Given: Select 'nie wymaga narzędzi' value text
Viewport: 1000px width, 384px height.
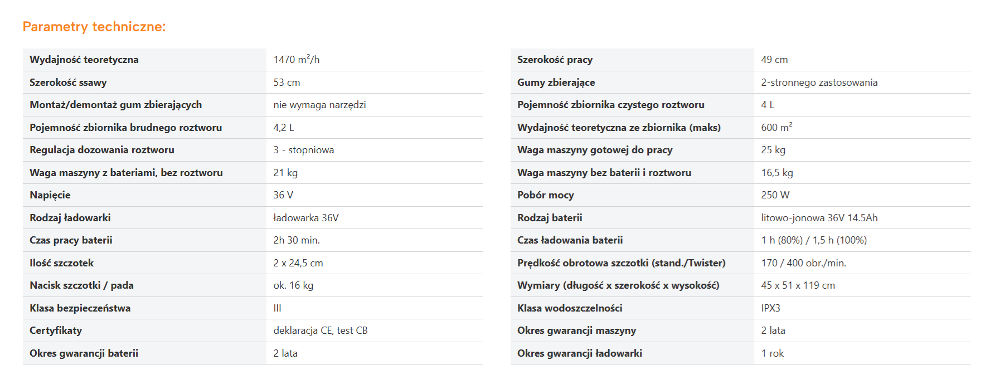Looking at the screenshot, I should (x=319, y=105).
